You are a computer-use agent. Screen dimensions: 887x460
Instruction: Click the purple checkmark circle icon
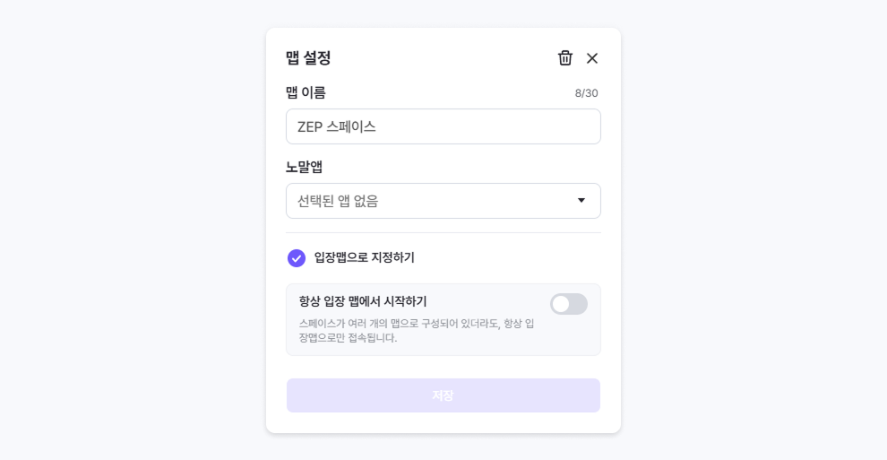click(x=297, y=258)
